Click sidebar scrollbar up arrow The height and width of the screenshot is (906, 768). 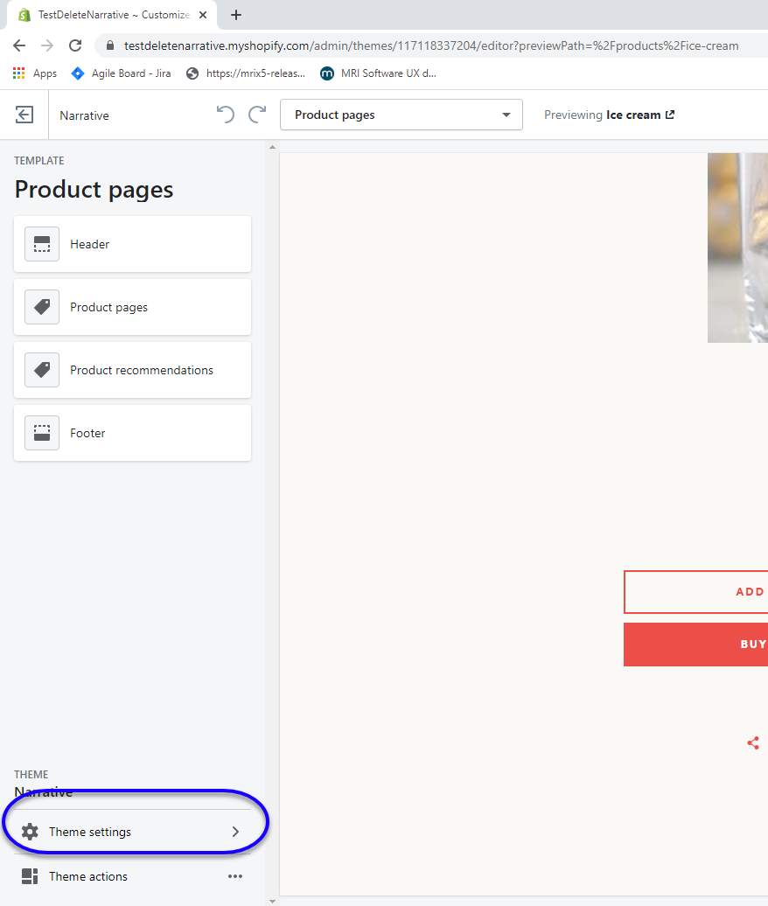pos(272,147)
